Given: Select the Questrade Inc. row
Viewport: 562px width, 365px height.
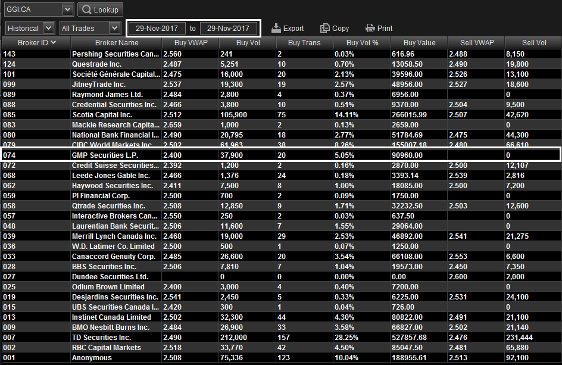Looking at the screenshot, I should pos(281,64).
